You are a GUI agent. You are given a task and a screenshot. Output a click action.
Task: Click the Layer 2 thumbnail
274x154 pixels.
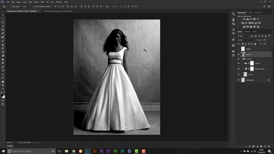click(x=243, y=54)
